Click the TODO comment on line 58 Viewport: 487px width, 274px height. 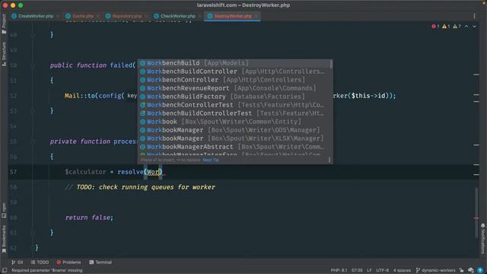point(140,187)
